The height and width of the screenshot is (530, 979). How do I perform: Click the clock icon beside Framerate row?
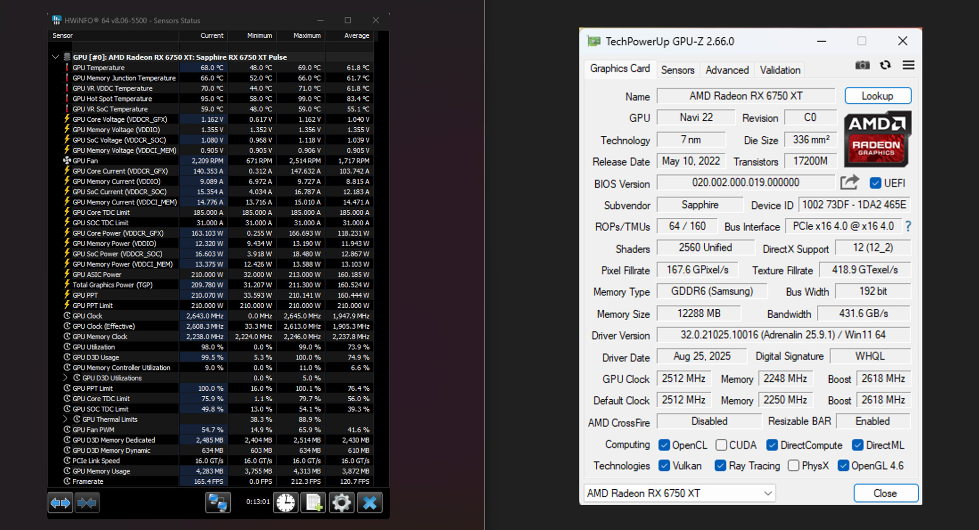point(67,481)
